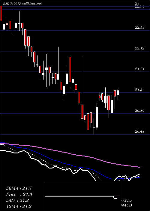This screenshot has width=150, height=211.
Task: Click the 5MA : 21.2 readout
Action: [17, 200]
